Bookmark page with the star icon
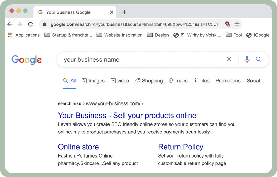The image size is (277, 177). pos(237,24)
